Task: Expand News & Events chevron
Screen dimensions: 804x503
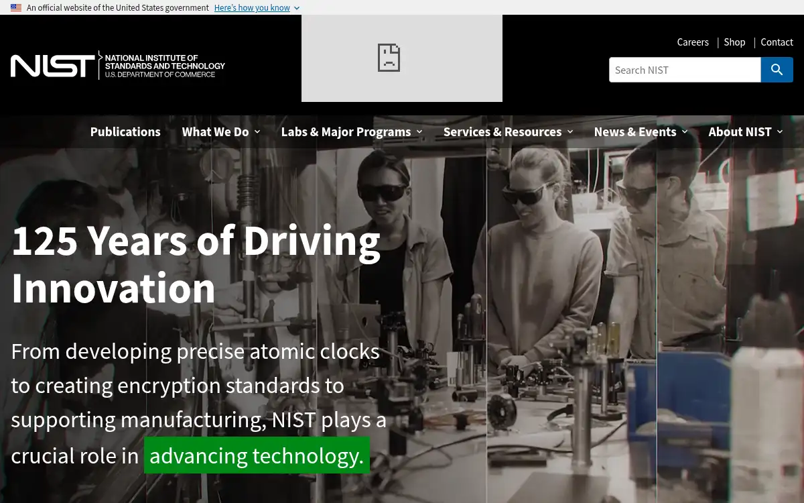Action: [684, 132]
